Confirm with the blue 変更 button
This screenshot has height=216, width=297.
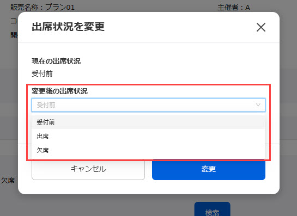pyautogui.click(x=209, y=169)
